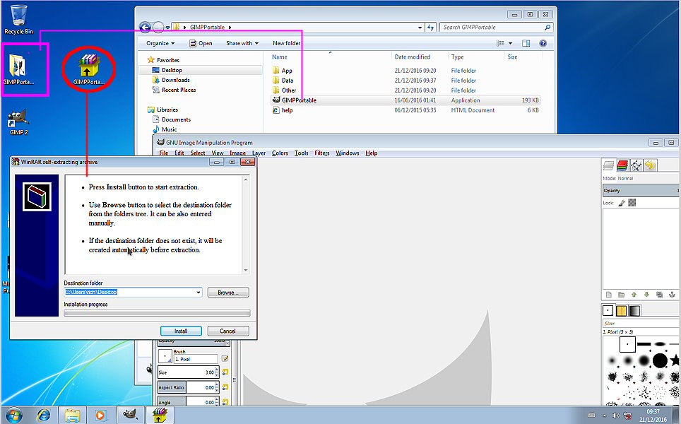Click the Explorer Back arrow button
The height and width of the screenshot is (424, 681).
[145, 28]
